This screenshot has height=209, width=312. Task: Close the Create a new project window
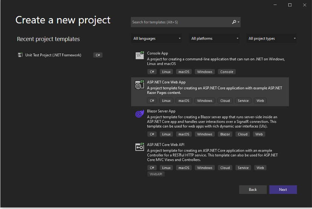pyautogui.click(x=304, y=5)
